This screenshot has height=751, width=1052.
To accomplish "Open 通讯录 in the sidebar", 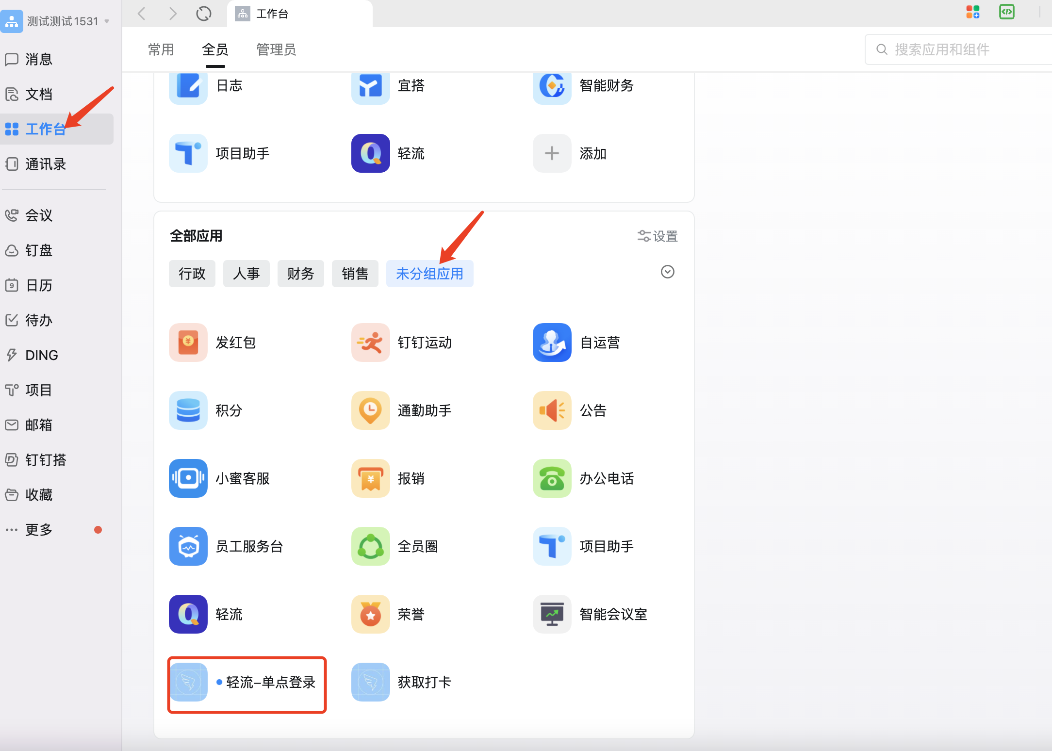I will 57,164.
